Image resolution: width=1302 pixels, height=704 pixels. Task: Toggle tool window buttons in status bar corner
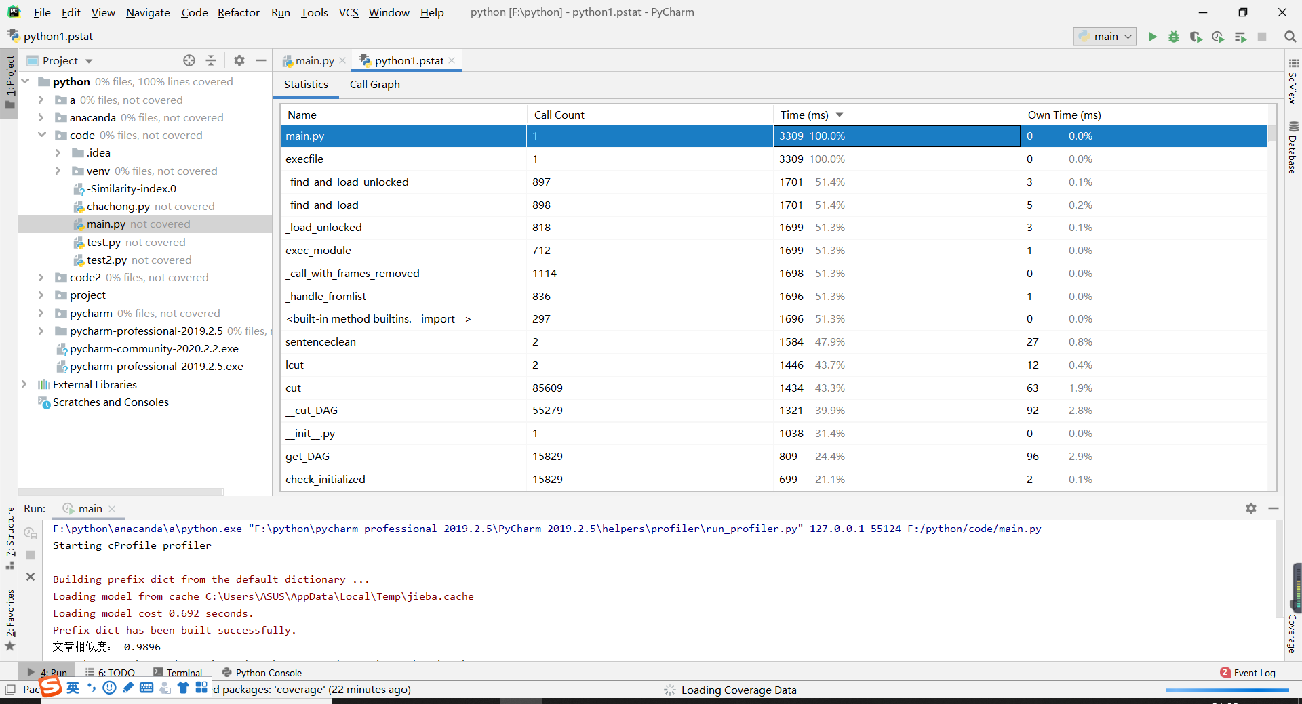tap(9, 690)
